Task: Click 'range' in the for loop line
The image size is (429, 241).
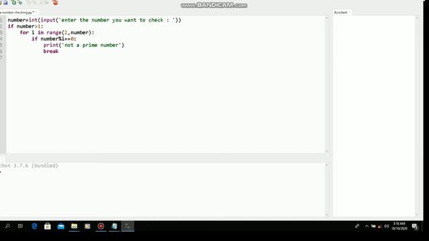Action: tap(54, 33)
